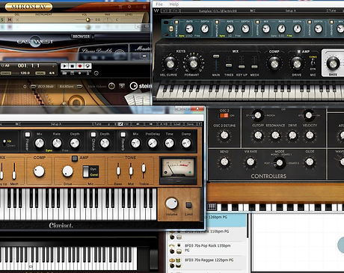The width and height of the screenshot is (344, 273).
Task: Click the BASS knob on silver panel
Action: [x=333, y=64]
